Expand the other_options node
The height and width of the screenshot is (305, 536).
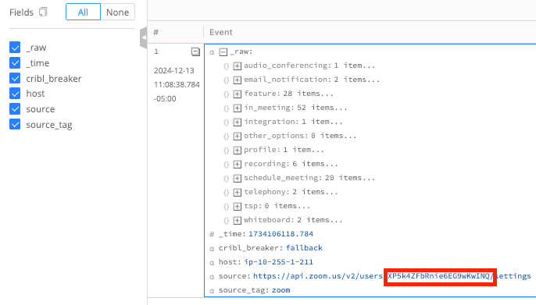[x=238, y=137]
